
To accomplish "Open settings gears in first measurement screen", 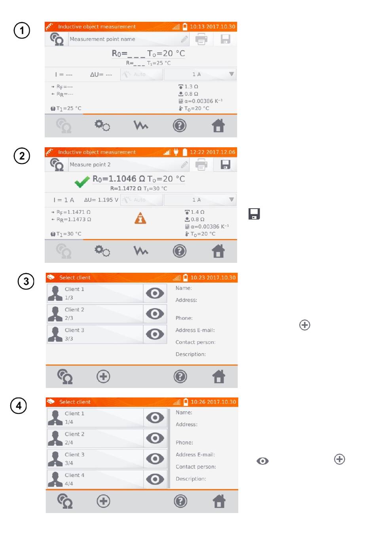I will [102, 125].
